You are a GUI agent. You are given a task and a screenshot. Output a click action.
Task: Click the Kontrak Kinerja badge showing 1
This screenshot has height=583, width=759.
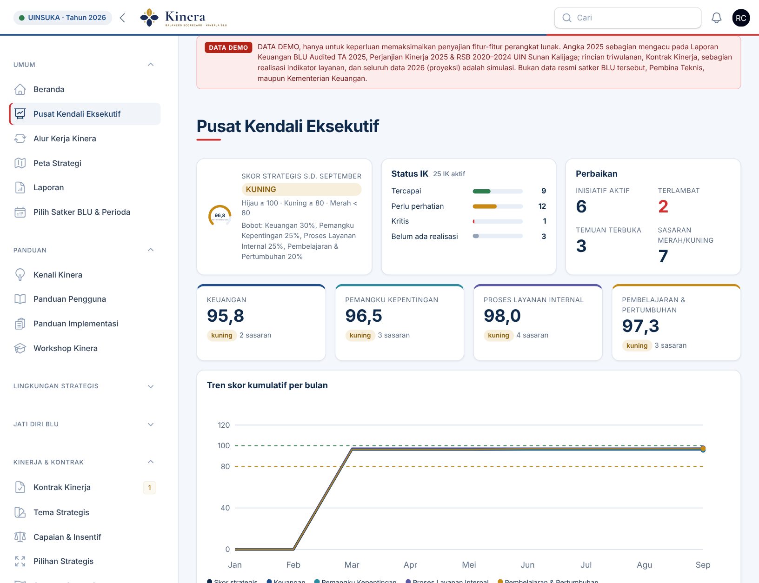point(149,488)
